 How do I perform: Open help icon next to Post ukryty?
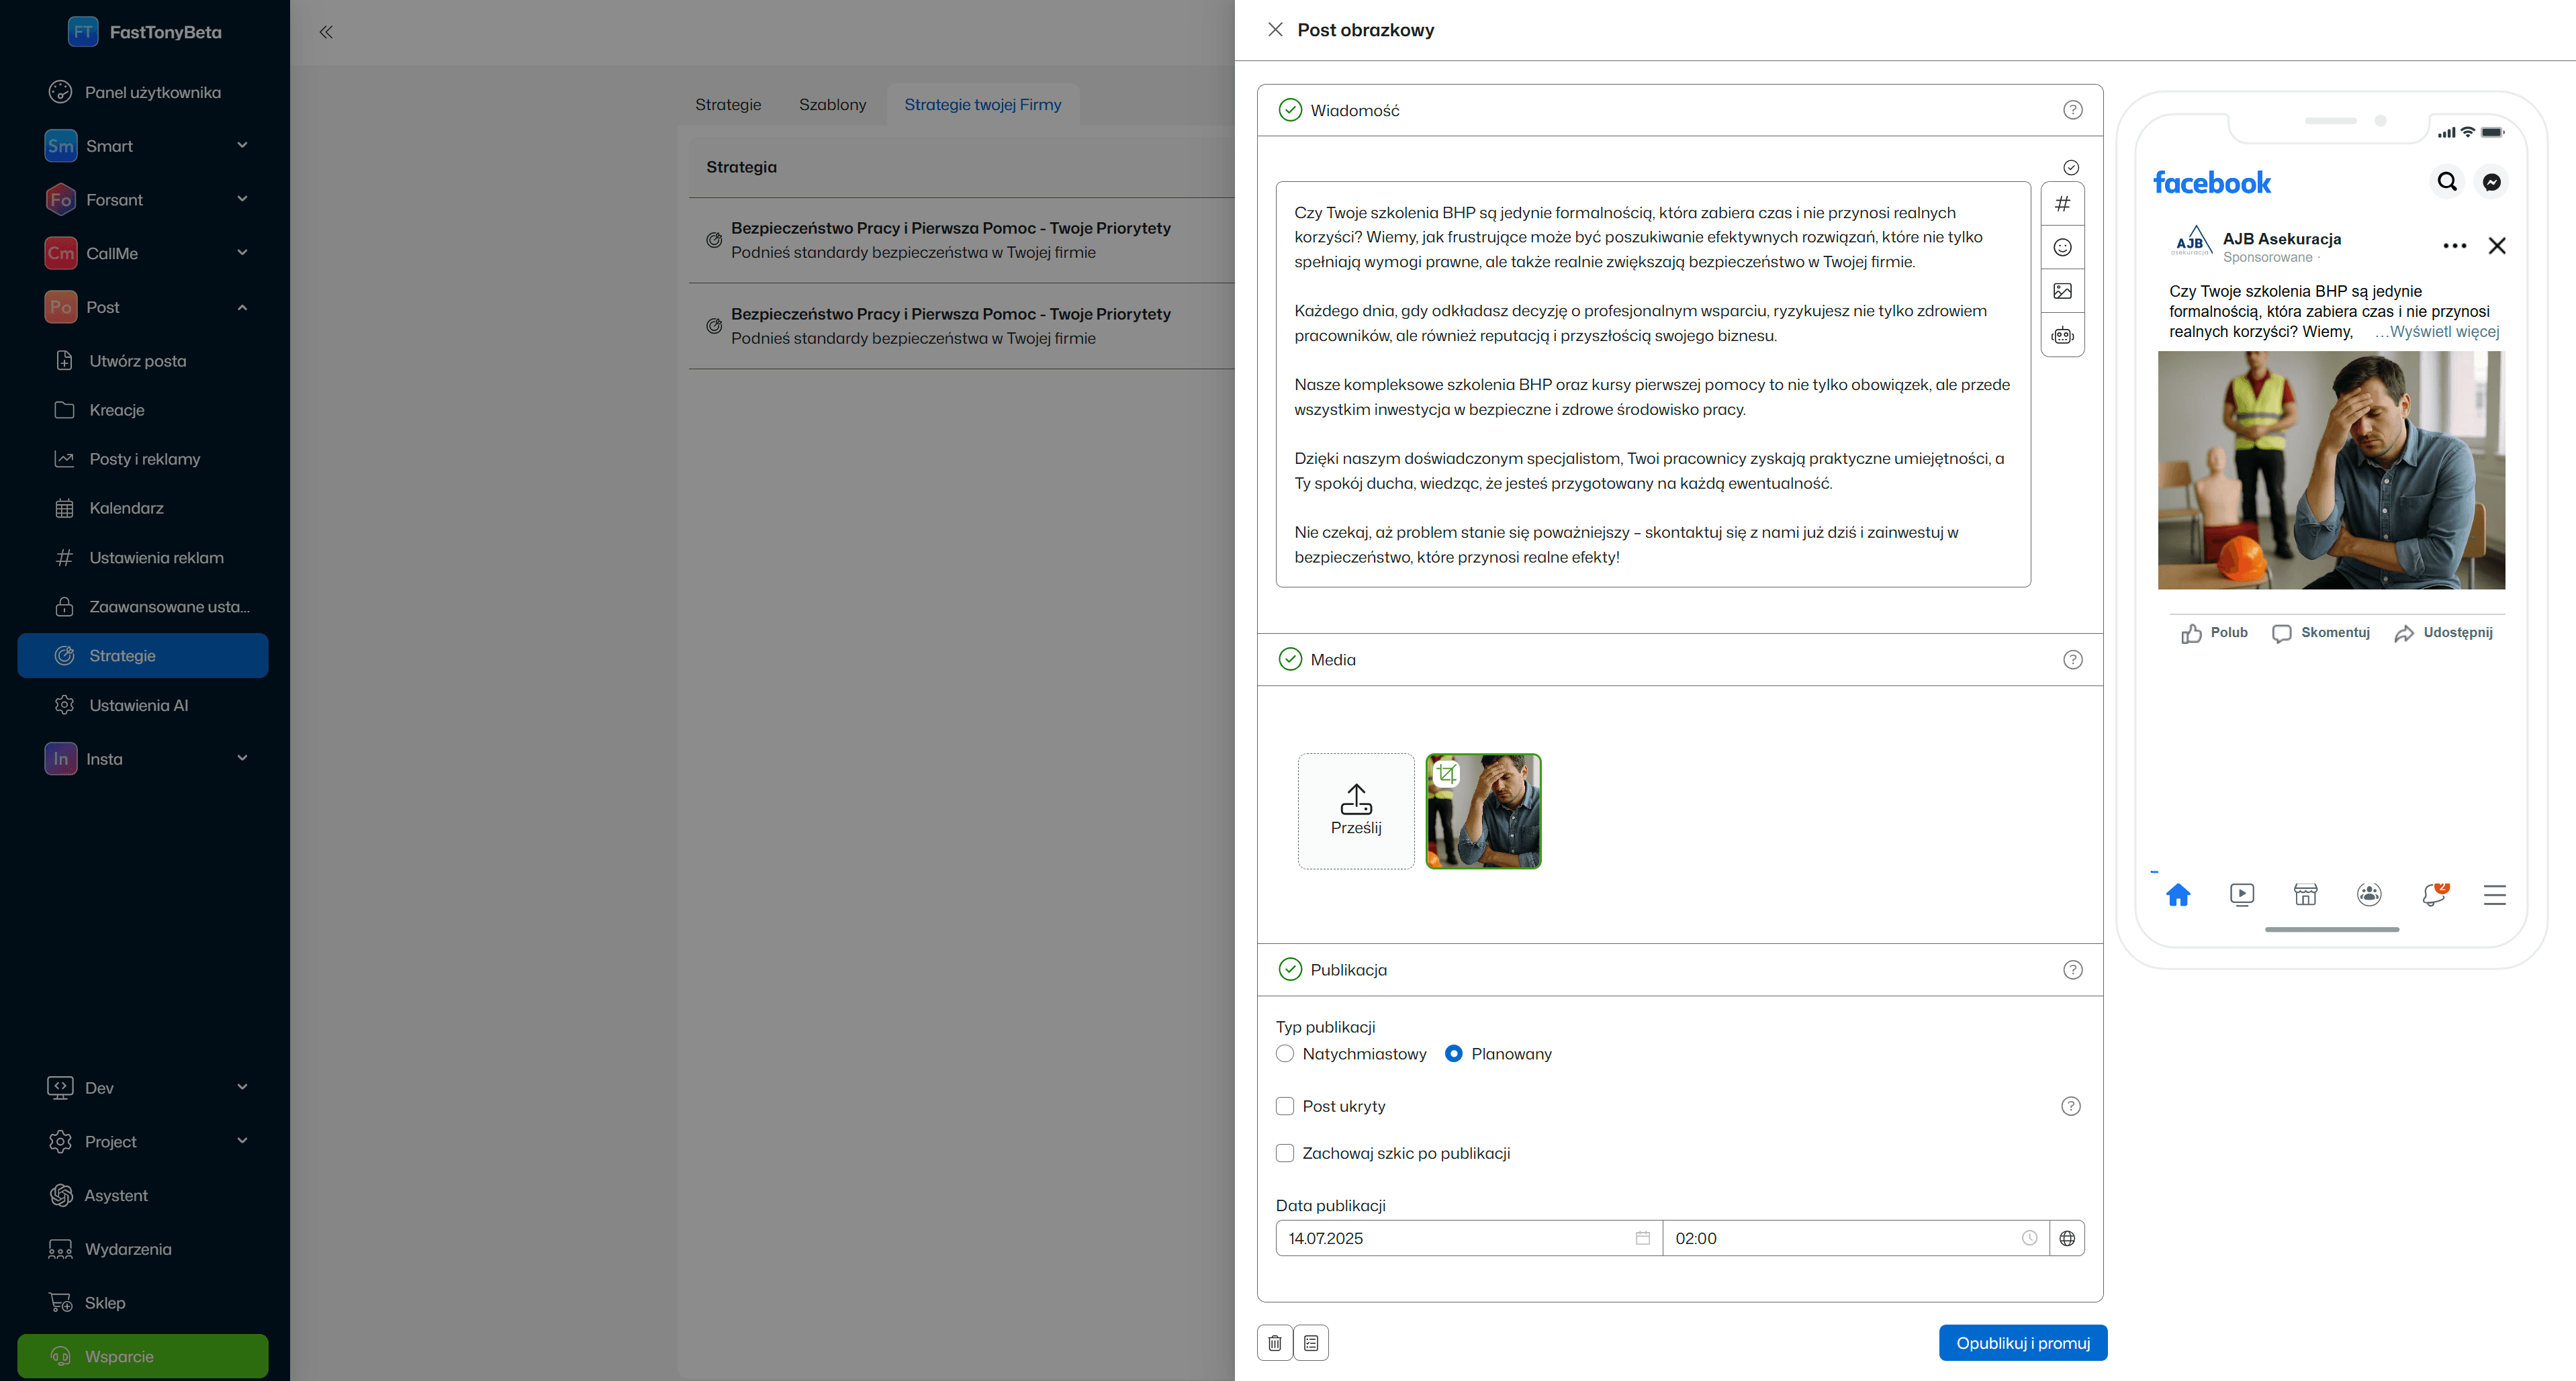[2070, 1106]
